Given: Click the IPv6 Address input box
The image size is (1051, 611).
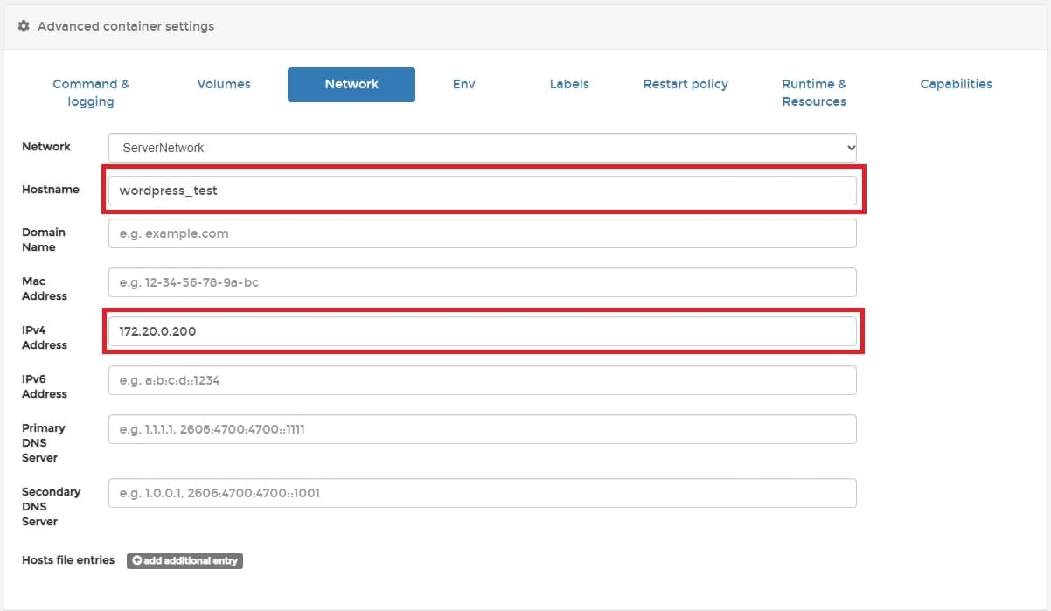Looking at the screenshot, I should click(482, 380).
